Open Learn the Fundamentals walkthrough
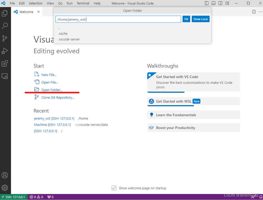 194,115
